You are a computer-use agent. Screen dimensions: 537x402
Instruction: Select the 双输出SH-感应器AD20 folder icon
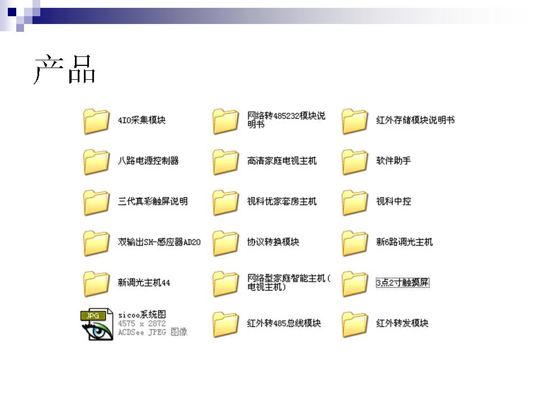click(x=96, y=243)
